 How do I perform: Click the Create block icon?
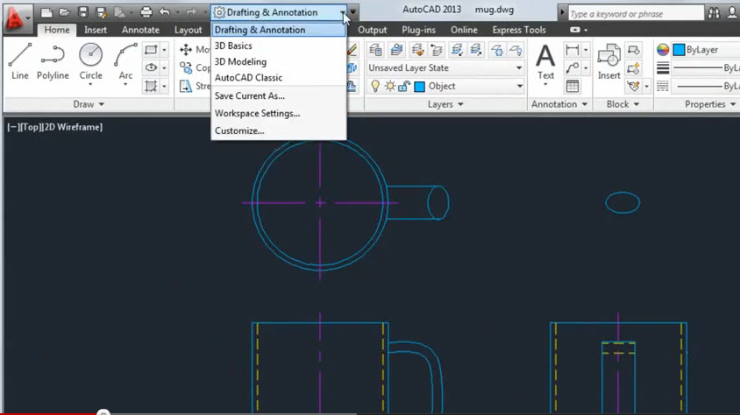coord(633,49)
